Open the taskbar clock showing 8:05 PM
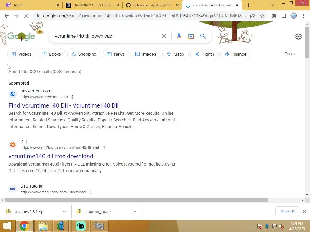310x232 pixels. point(297,226)
